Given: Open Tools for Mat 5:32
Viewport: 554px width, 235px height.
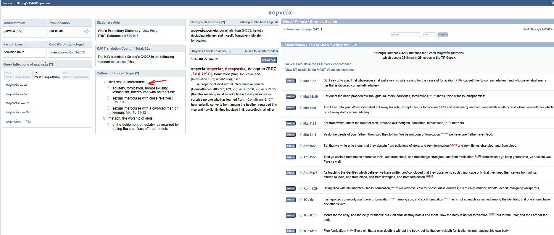Looking at the screenshot, I should [291, 81].
